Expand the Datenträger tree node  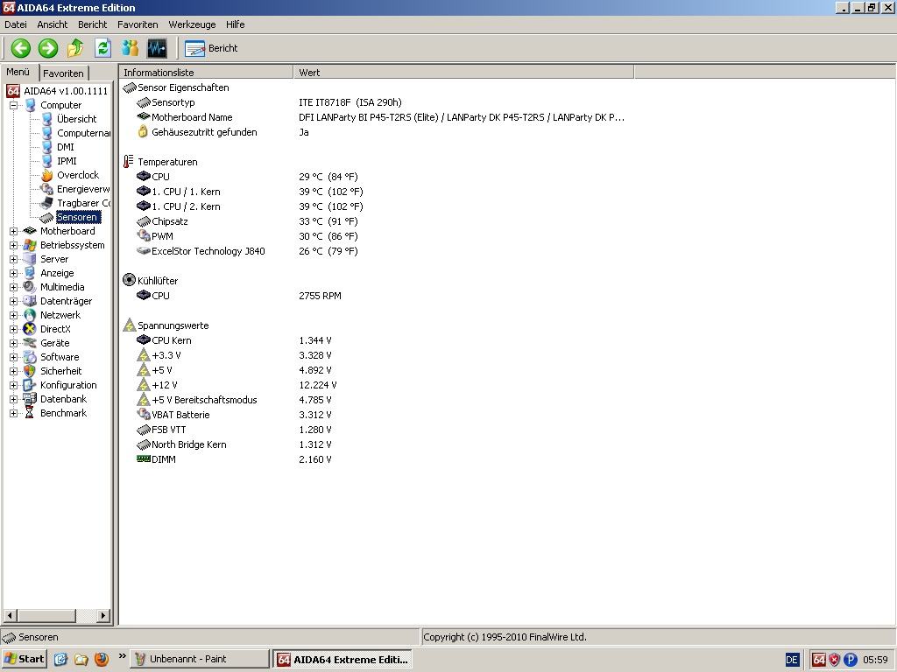[13, 301]
